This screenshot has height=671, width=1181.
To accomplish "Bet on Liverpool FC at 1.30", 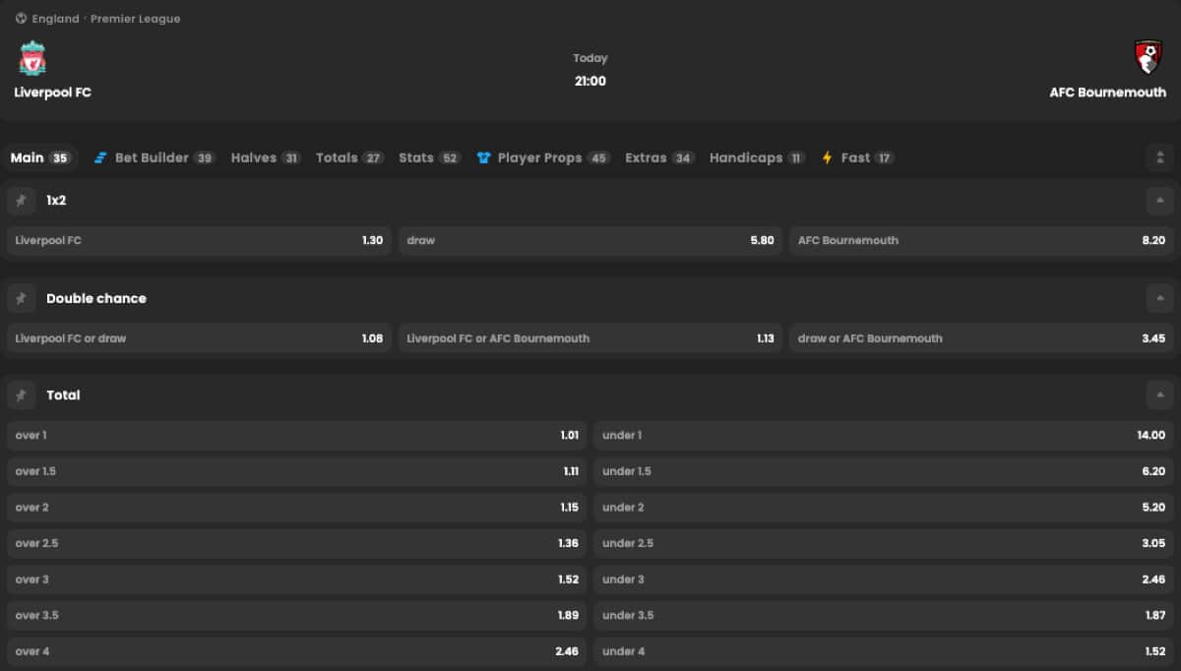I will pyautogui.click(x=199, y=240).
